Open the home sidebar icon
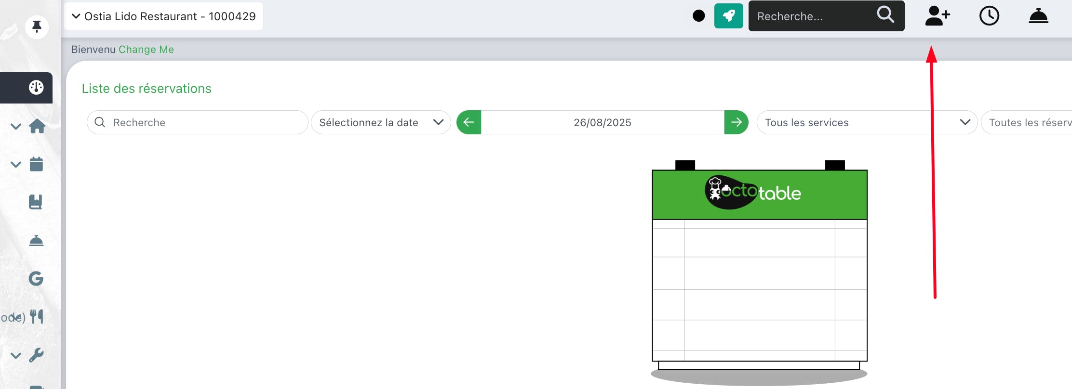Image resolution: width=1072 pixels, height=389 pixels. (x=37, y=126)
